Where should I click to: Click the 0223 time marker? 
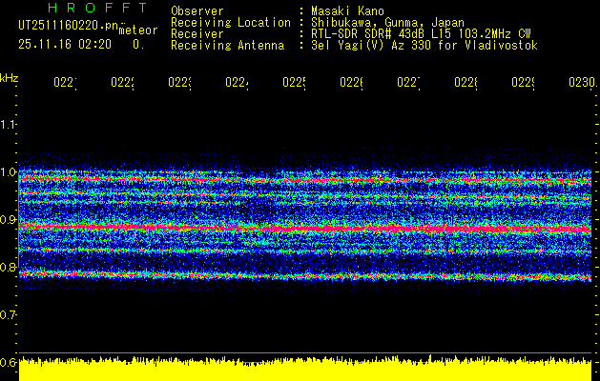[x=180, y=83]
